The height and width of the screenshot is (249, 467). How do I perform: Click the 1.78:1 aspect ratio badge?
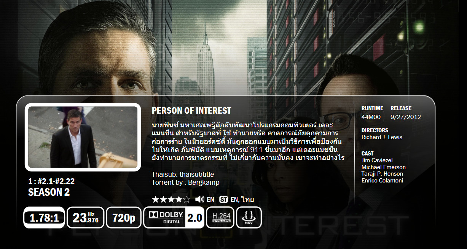pos(44,217)
